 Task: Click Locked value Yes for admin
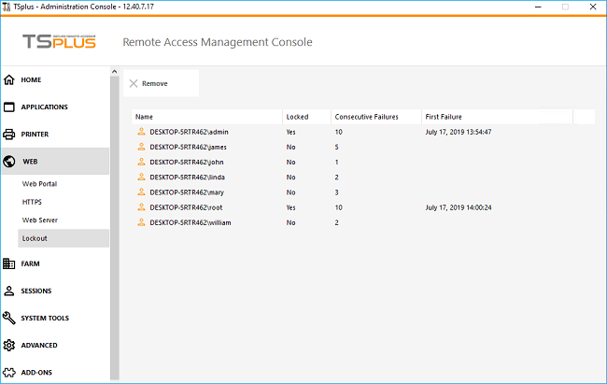pos(290,132)
